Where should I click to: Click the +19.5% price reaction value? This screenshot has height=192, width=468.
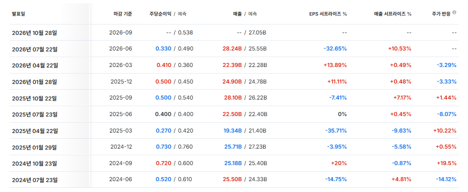point(447,163)
